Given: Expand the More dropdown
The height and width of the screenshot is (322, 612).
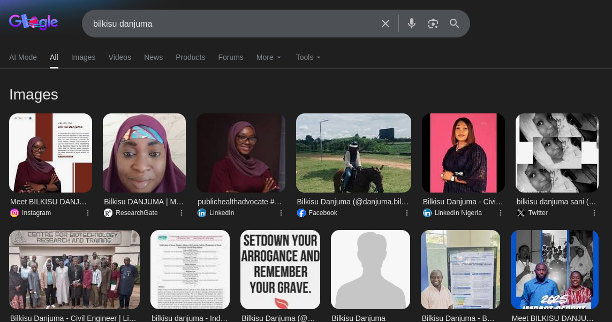Looking at the screenshot, I should click(268, 57).
